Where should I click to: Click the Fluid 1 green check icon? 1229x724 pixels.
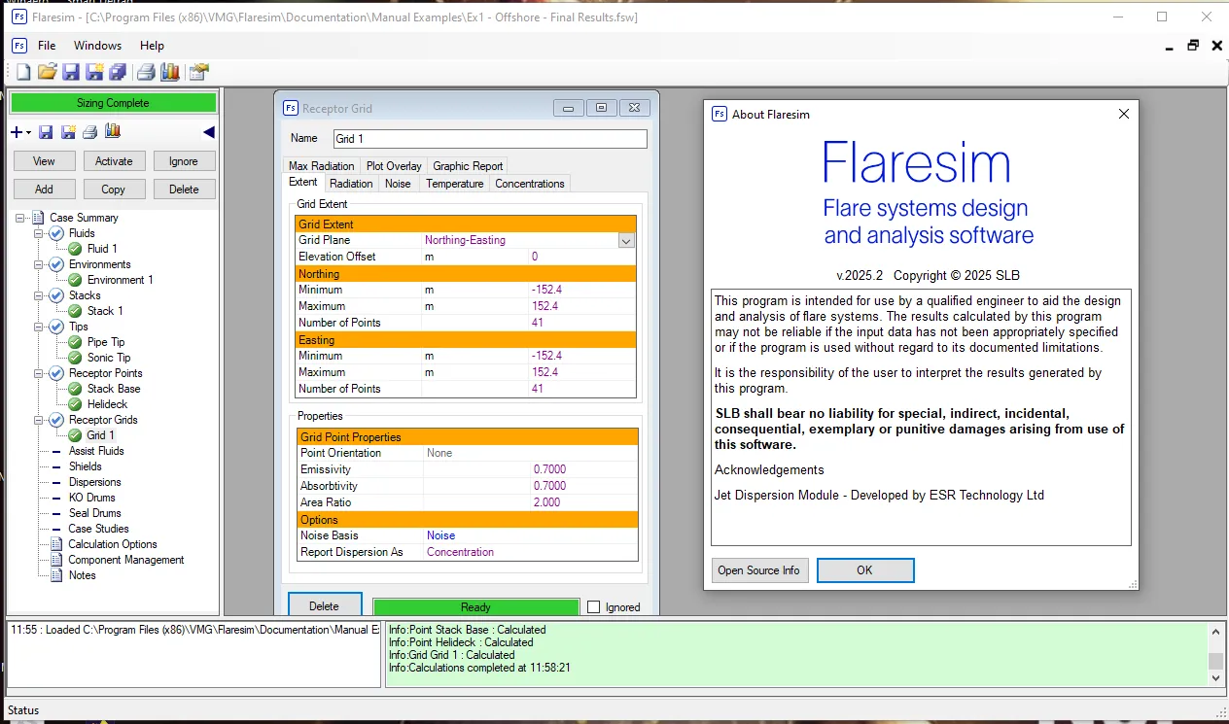[x=75, y=249]
